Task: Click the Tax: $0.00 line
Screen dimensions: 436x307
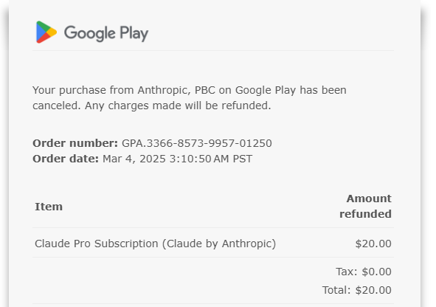Action: 364,272
